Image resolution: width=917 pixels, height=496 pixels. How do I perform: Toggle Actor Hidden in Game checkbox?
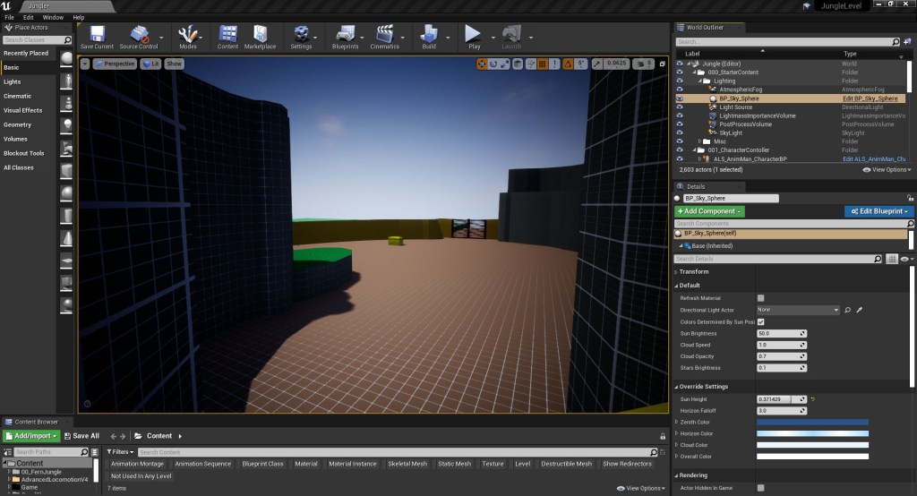(x=760, y=488)
